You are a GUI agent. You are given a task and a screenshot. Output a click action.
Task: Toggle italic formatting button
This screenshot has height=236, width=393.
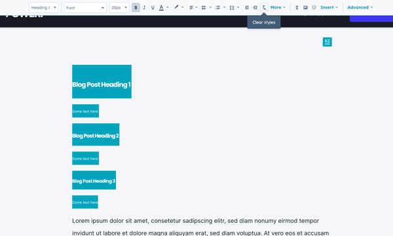click(144, 7)
